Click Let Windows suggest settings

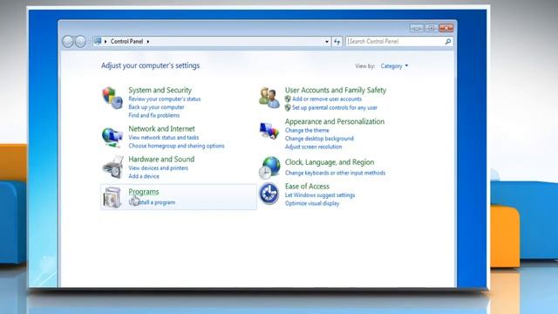tap(320, 195)
